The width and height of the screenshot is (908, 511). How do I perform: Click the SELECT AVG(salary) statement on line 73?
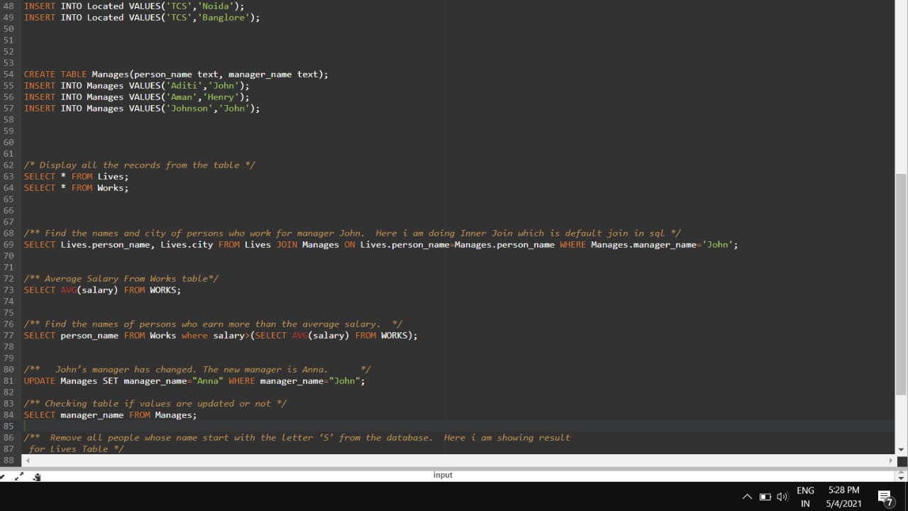pos(102,290)
